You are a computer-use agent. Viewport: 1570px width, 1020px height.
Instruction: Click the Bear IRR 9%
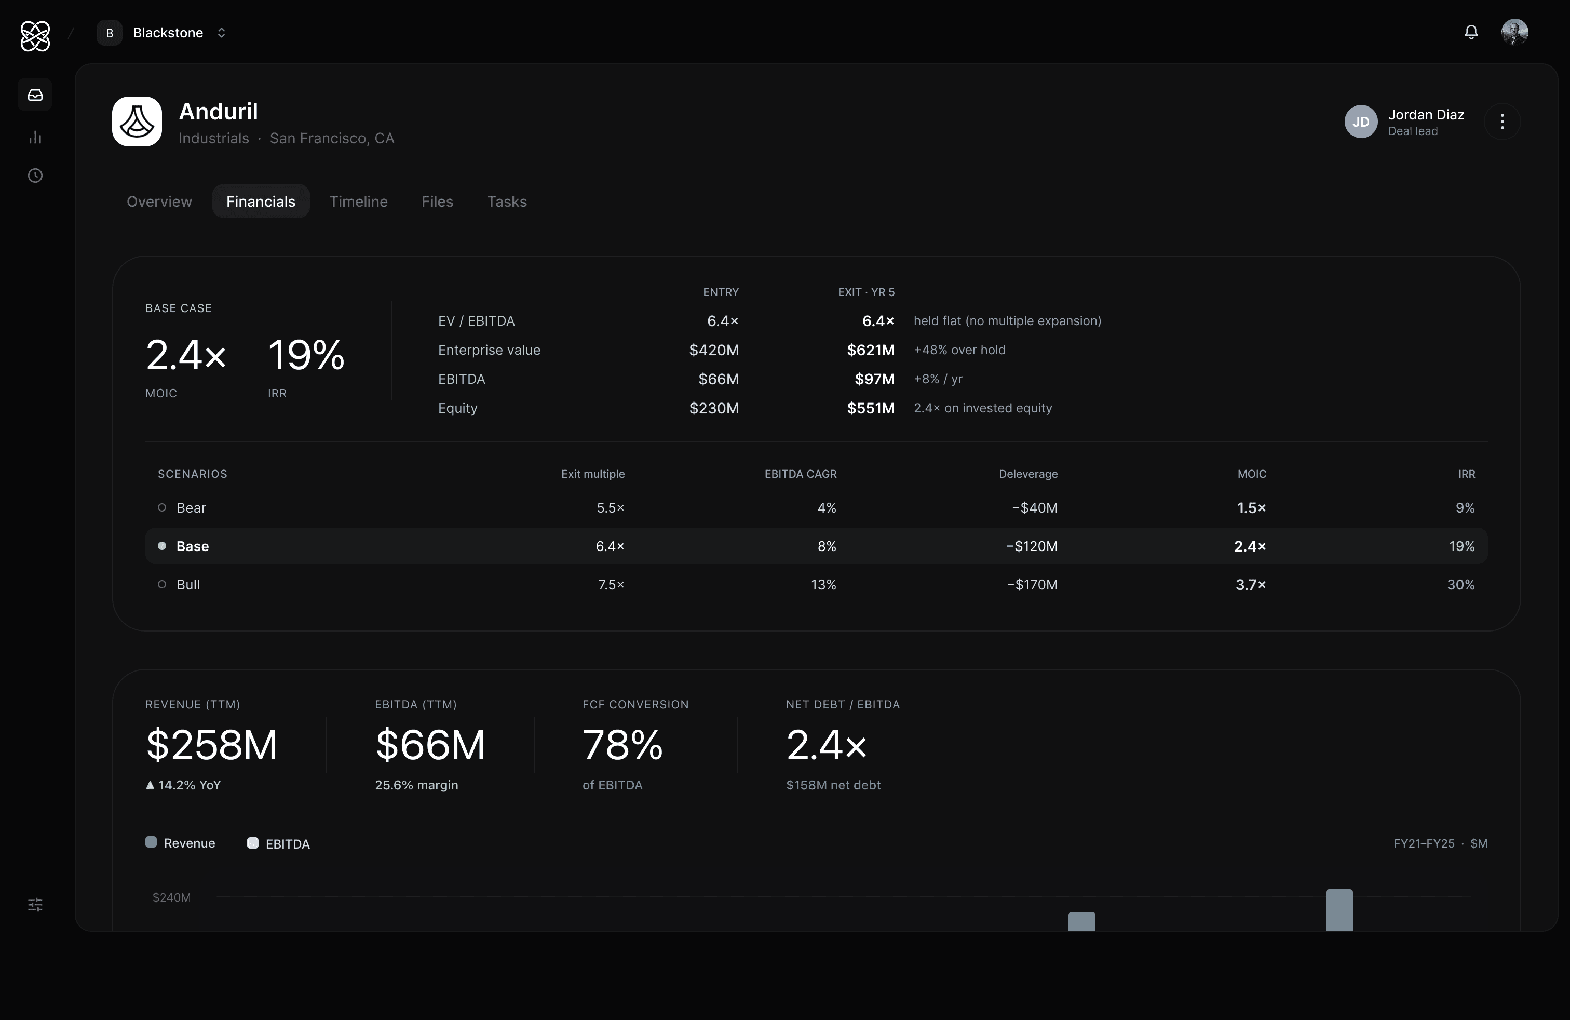[1465, 507]
